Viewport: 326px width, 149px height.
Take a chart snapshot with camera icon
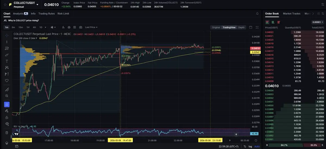(81, 27)
